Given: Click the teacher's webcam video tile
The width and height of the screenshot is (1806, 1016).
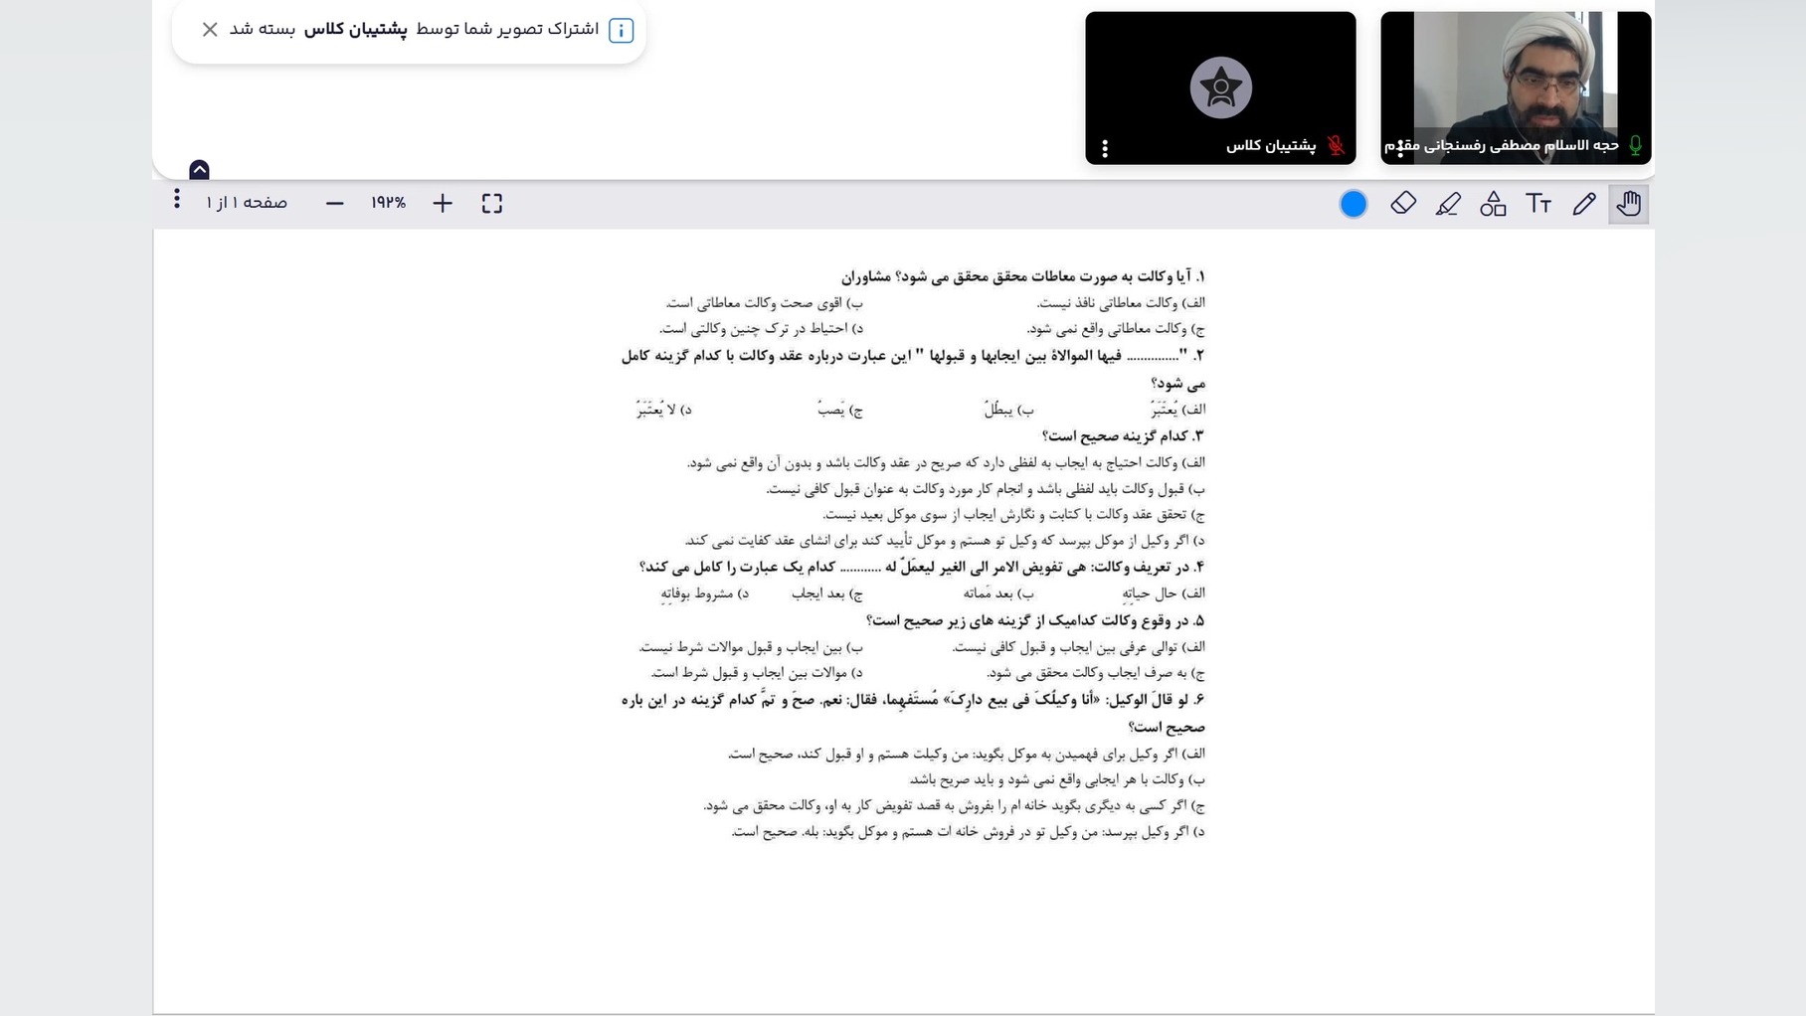Looking at the screenshot, I should 1516,87.
